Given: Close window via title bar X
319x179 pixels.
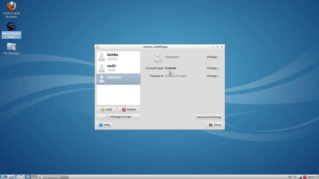Looking at the screenshot, I should point(222,47).
